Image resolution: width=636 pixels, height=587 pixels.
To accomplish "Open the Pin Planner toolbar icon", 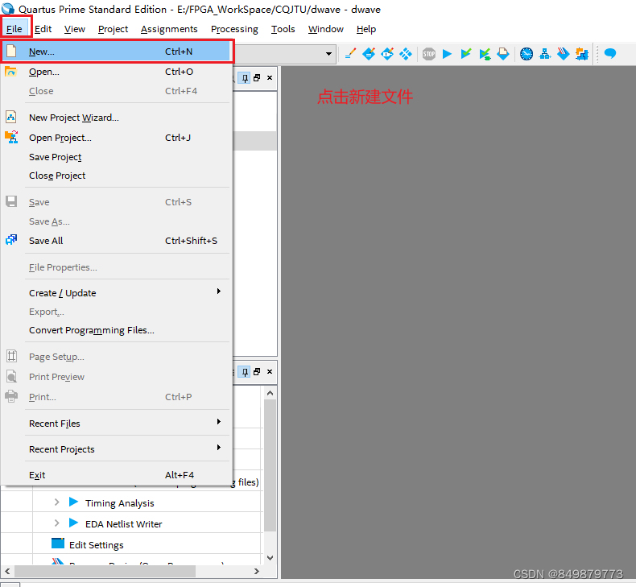I will (x=387, y=54).
